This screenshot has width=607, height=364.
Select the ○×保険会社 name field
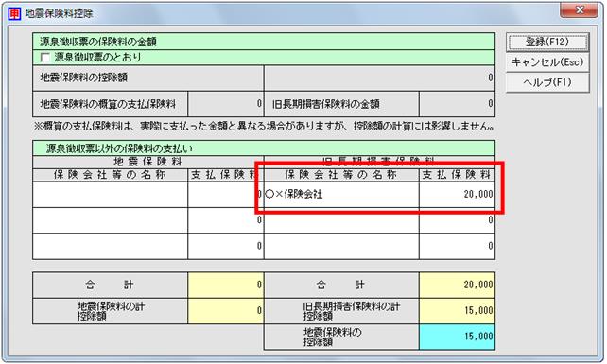(341, 195)
